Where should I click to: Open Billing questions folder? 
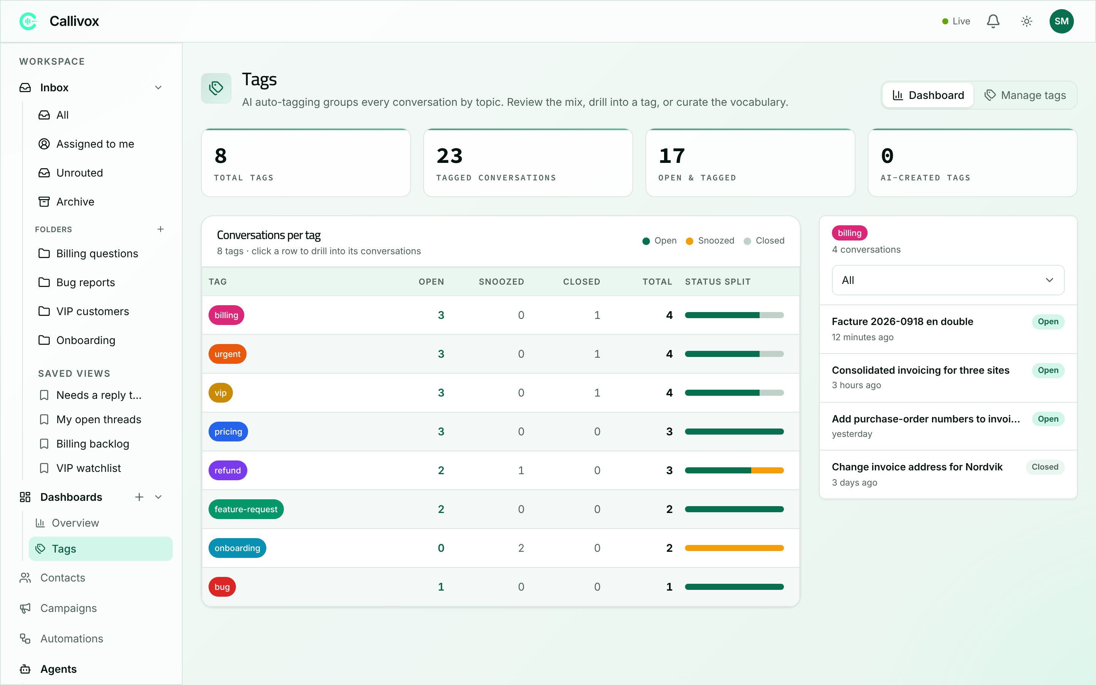pos(100,254)
